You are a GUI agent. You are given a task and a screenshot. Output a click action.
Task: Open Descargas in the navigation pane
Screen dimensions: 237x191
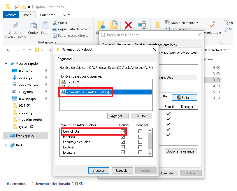point(26,78)
